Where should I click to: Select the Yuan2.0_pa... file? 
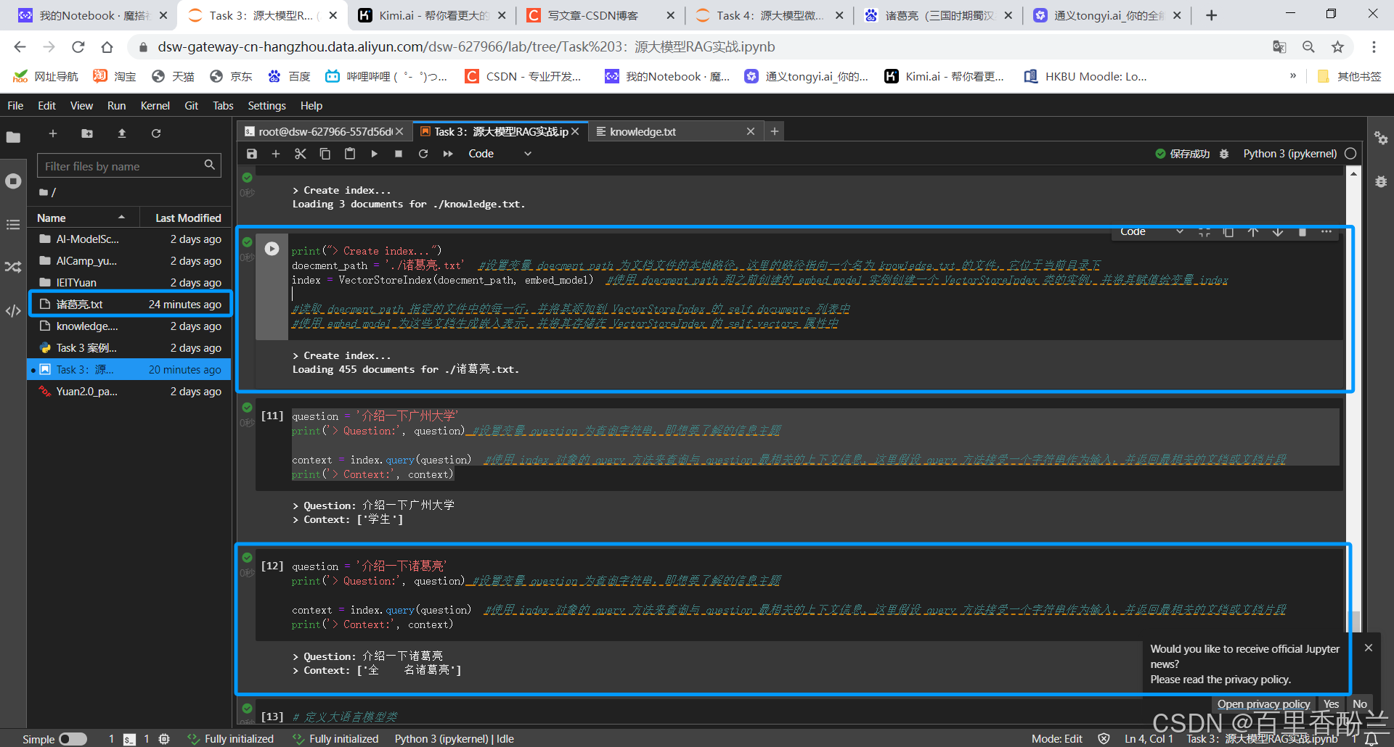[x=130, y=392]
